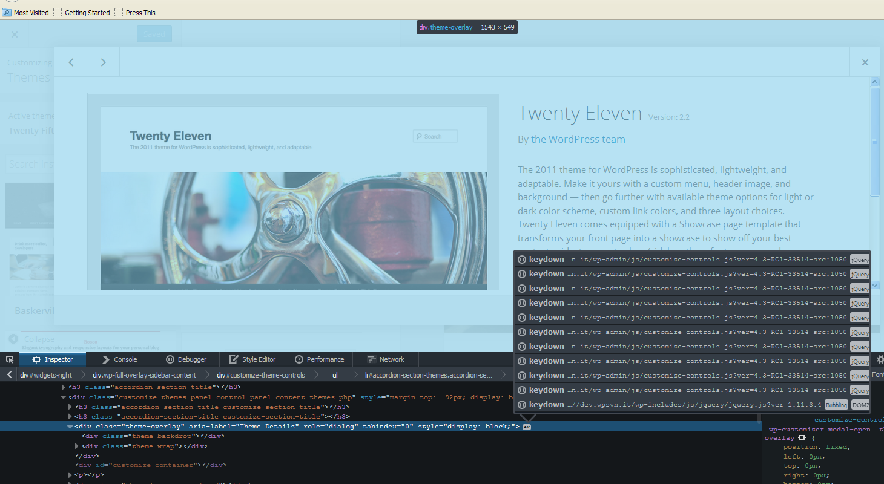Close the Customizer with the sidebar X
This screenshot has height=484, width=884.
tap(15, 34)
